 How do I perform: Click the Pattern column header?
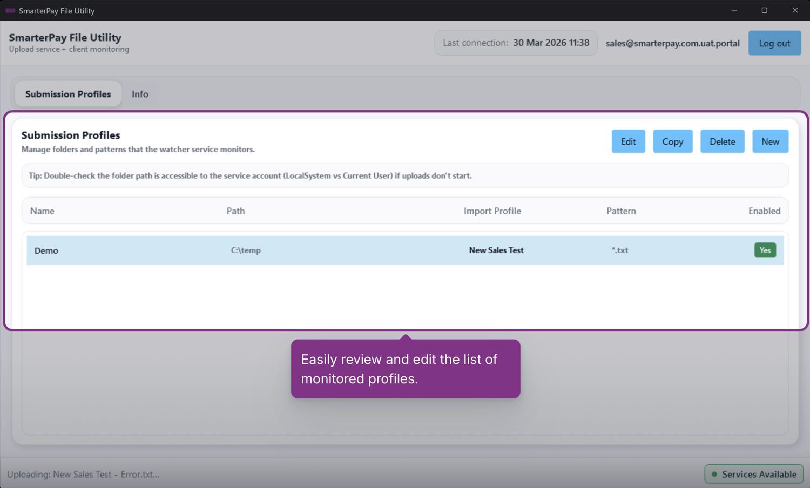pyautogui.click(x=620, y=211)
